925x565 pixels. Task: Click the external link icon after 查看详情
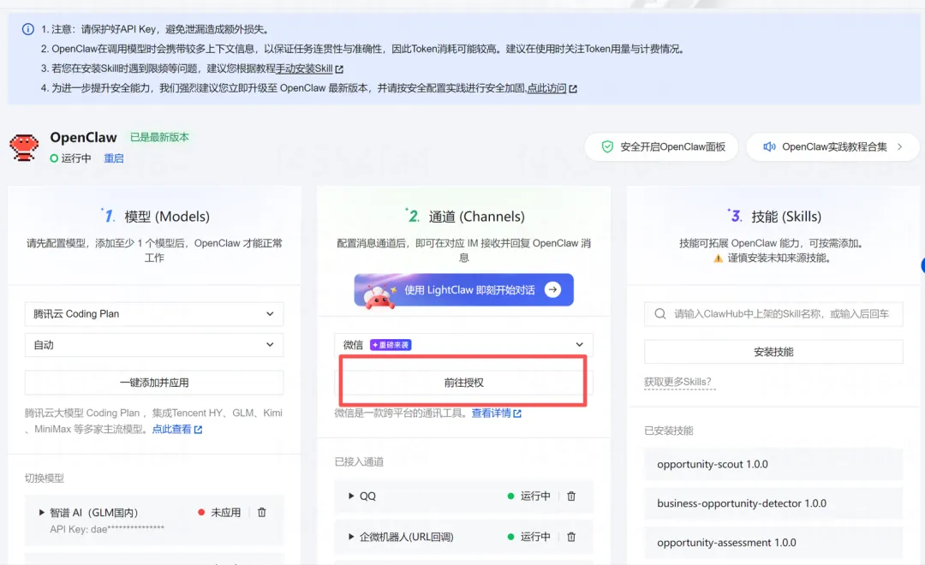pyautogui.click(x=517, y=413)
